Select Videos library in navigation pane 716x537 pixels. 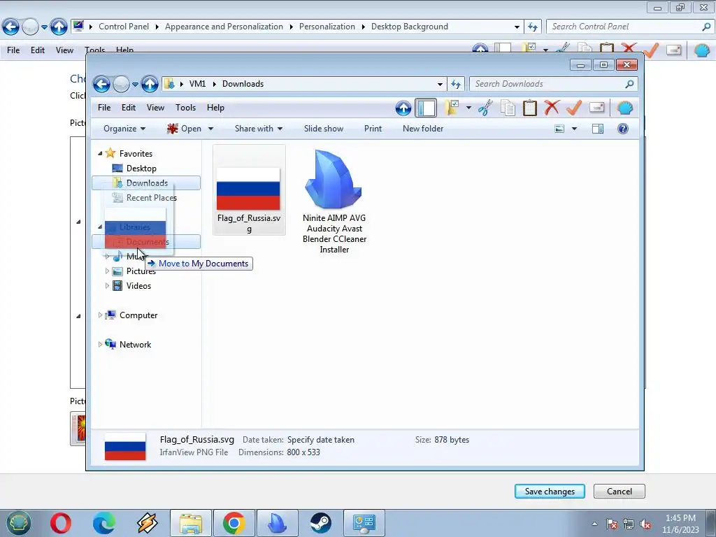(x=138, y=286)
